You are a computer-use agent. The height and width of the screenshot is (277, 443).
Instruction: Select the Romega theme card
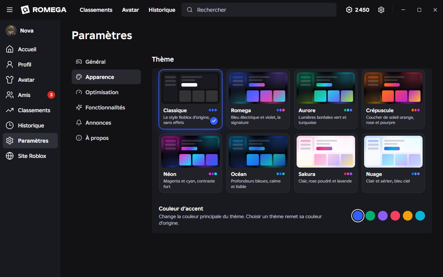(258, 99)
